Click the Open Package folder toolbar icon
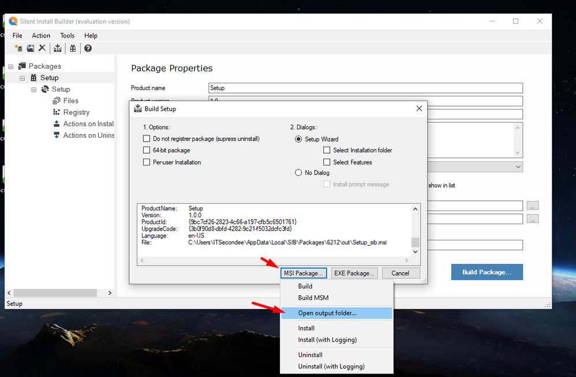The height and width of the screenshot is (377, 576). tap(31, 48)
